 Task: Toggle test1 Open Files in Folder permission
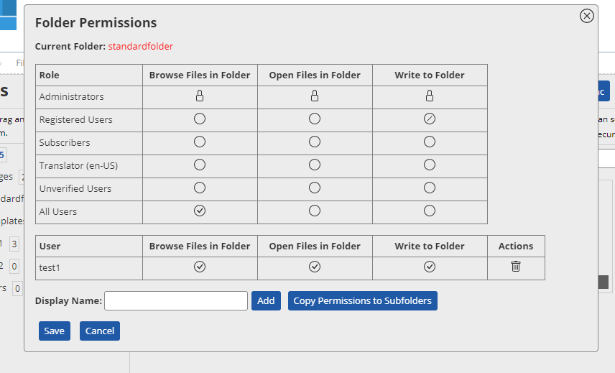point(315,267)
